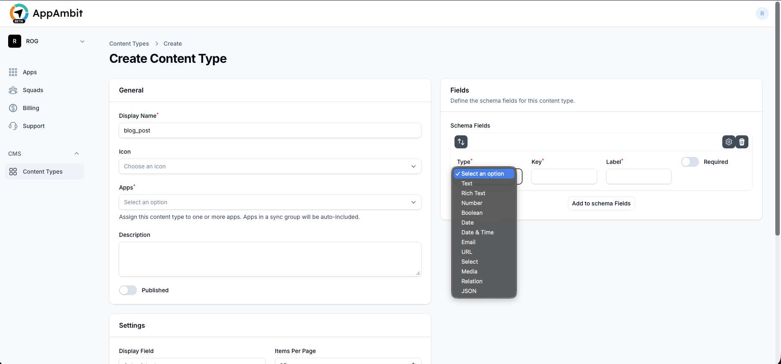Open the Apps Select an option dropdown

pyautogui.click(x=270, y=202)
